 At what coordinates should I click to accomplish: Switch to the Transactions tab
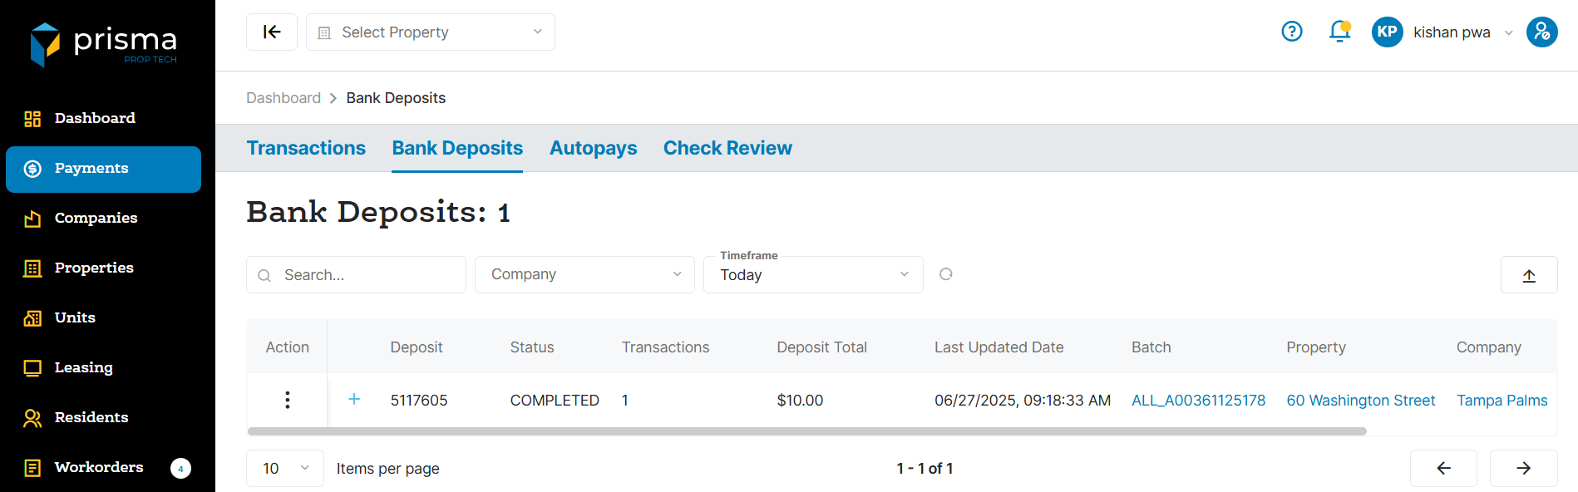[306, 148]
